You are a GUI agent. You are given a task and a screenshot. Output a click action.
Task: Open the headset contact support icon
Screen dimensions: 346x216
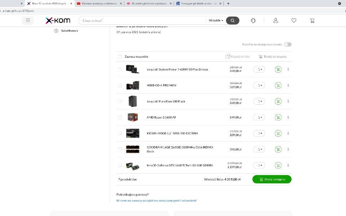click(253, 21)
